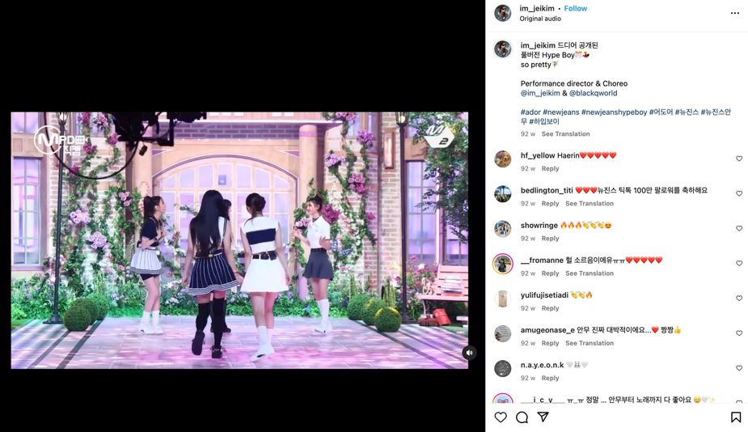Share post via paper plane icon
Image resolution: width=748 pixels, height=432 pixels.
(x=543, y=417)
